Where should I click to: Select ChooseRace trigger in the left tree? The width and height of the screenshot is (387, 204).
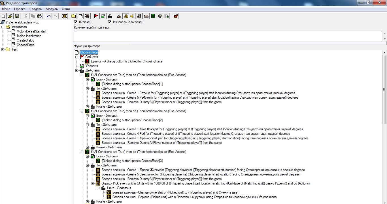point(25,45)
